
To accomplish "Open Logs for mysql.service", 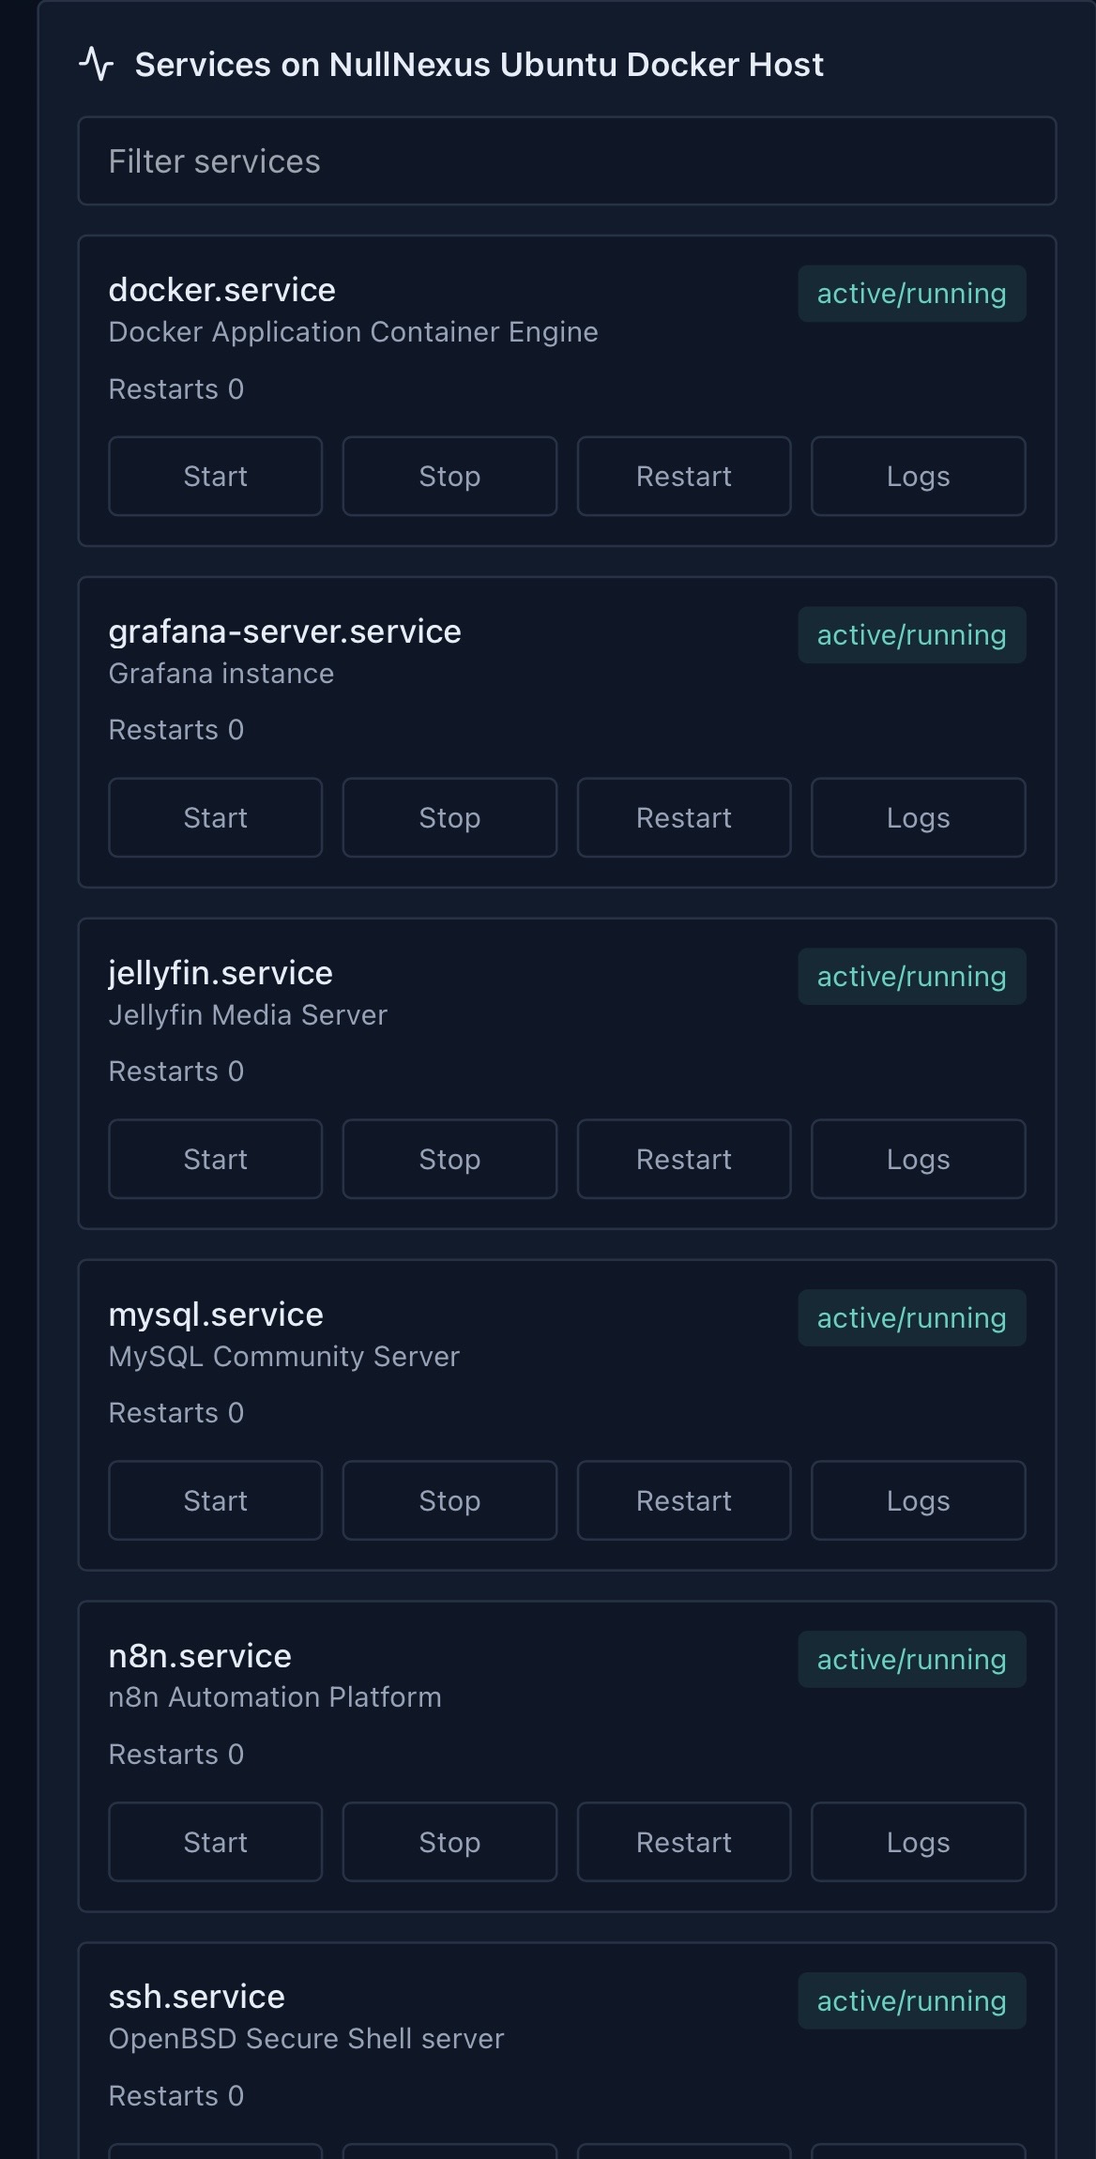I will (x=919, y=1500).
